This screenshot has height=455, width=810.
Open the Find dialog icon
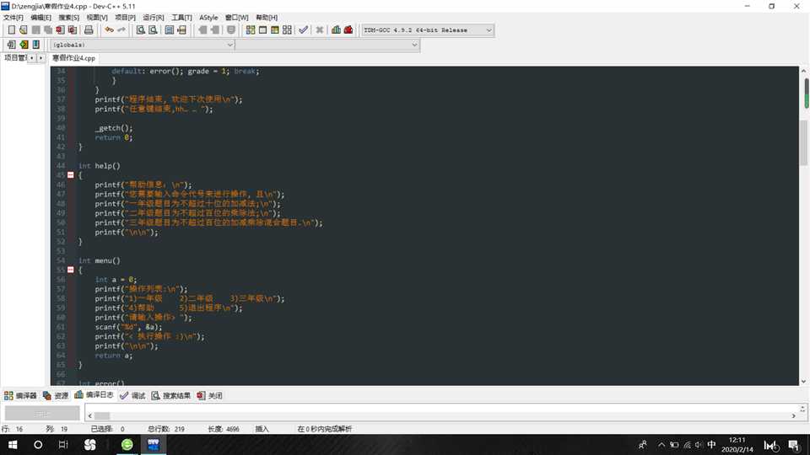(141, 30)
